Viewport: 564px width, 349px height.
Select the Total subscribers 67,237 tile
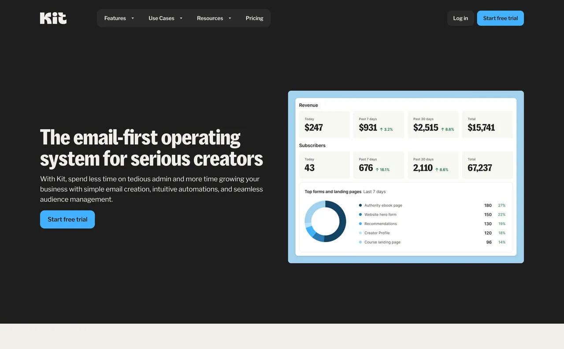(x=487, y=165)
